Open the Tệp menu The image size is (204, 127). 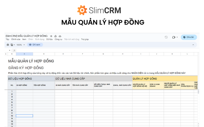pyautogui.click(x=7, y=39)
